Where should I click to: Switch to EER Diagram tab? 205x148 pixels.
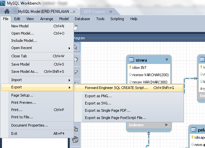click(x=94, y=12)
